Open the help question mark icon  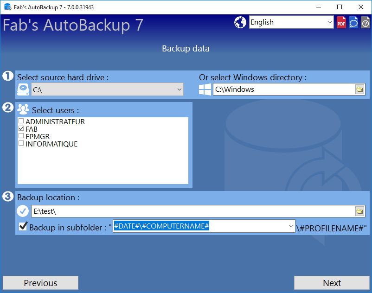[366, 22]
